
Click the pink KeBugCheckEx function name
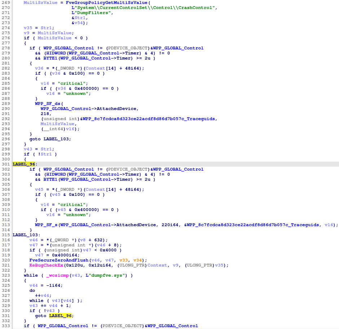click(x=46, y=265)
